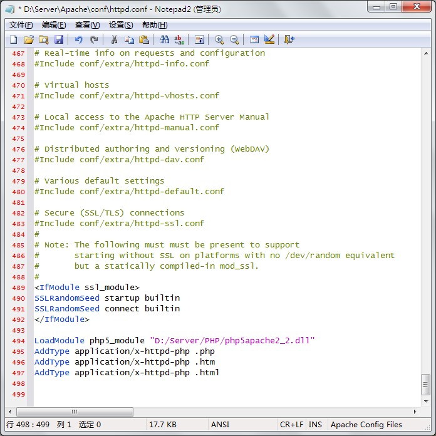Click the horizontal scrollbar left arrow

pyautogui.click(x=10, y=412)
